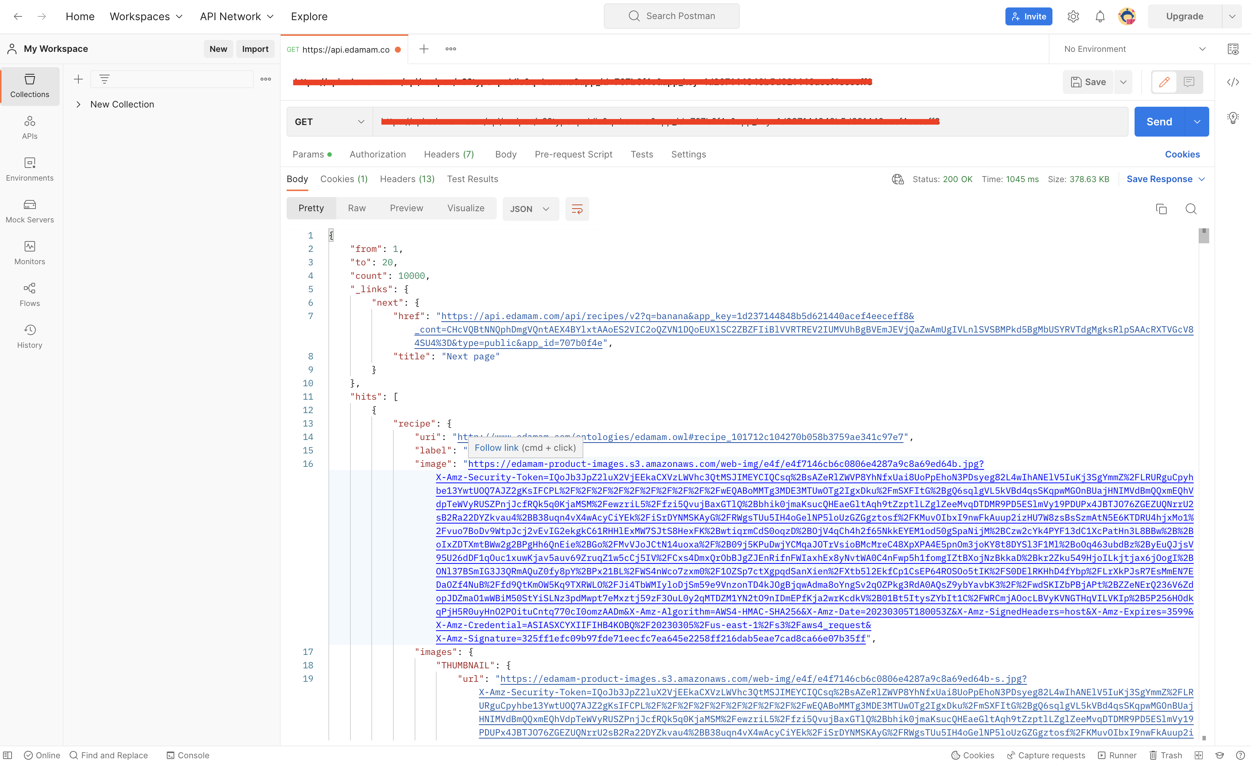Viewport: 1251px width, 762px height.
Task: Expand the New Collection tree item
Action: pos(79,104)
